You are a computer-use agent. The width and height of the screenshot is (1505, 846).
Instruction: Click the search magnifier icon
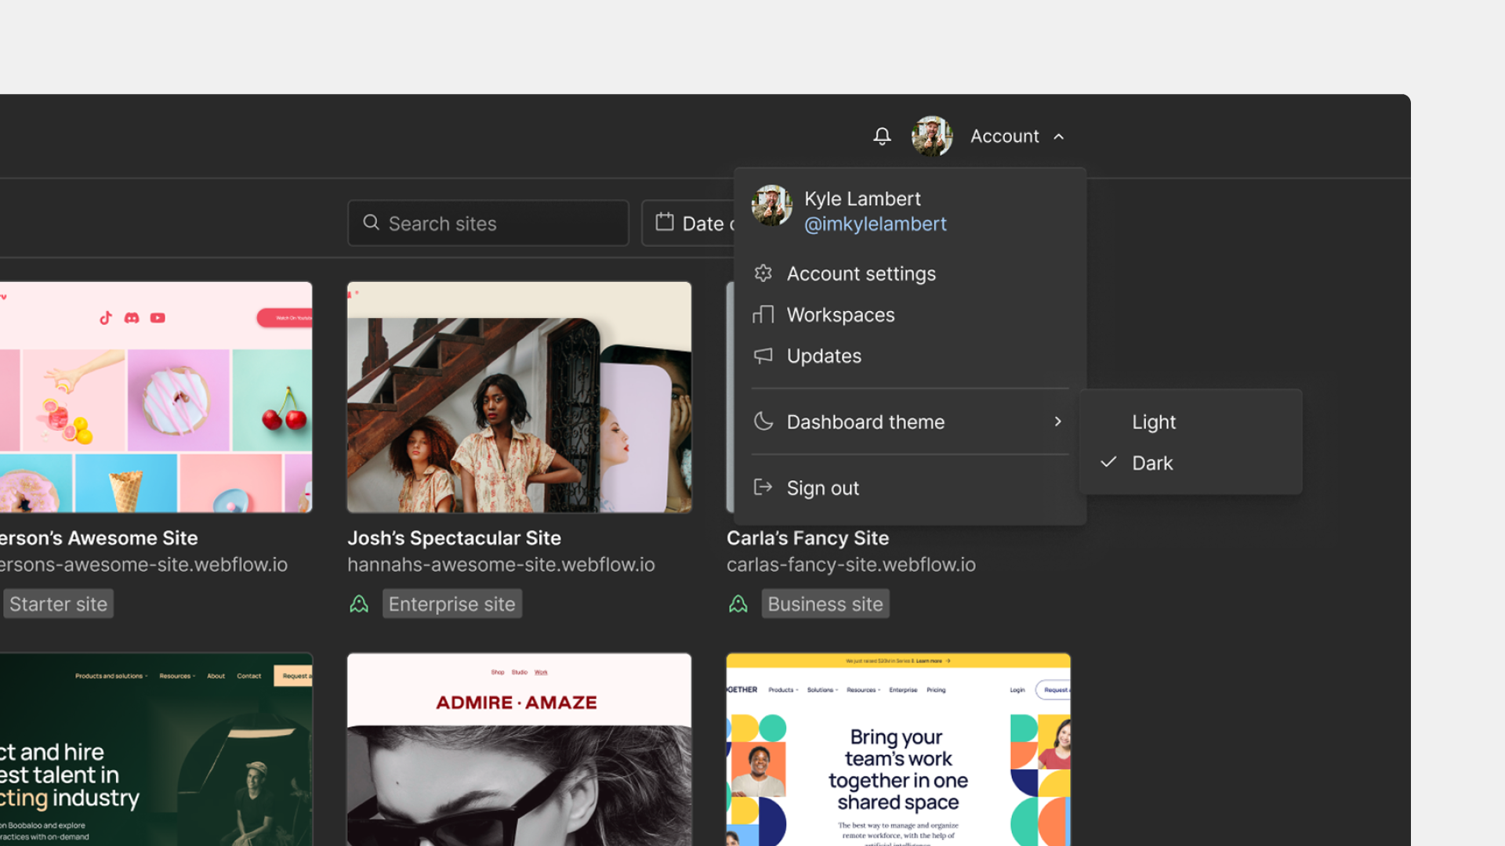(371, 223)
